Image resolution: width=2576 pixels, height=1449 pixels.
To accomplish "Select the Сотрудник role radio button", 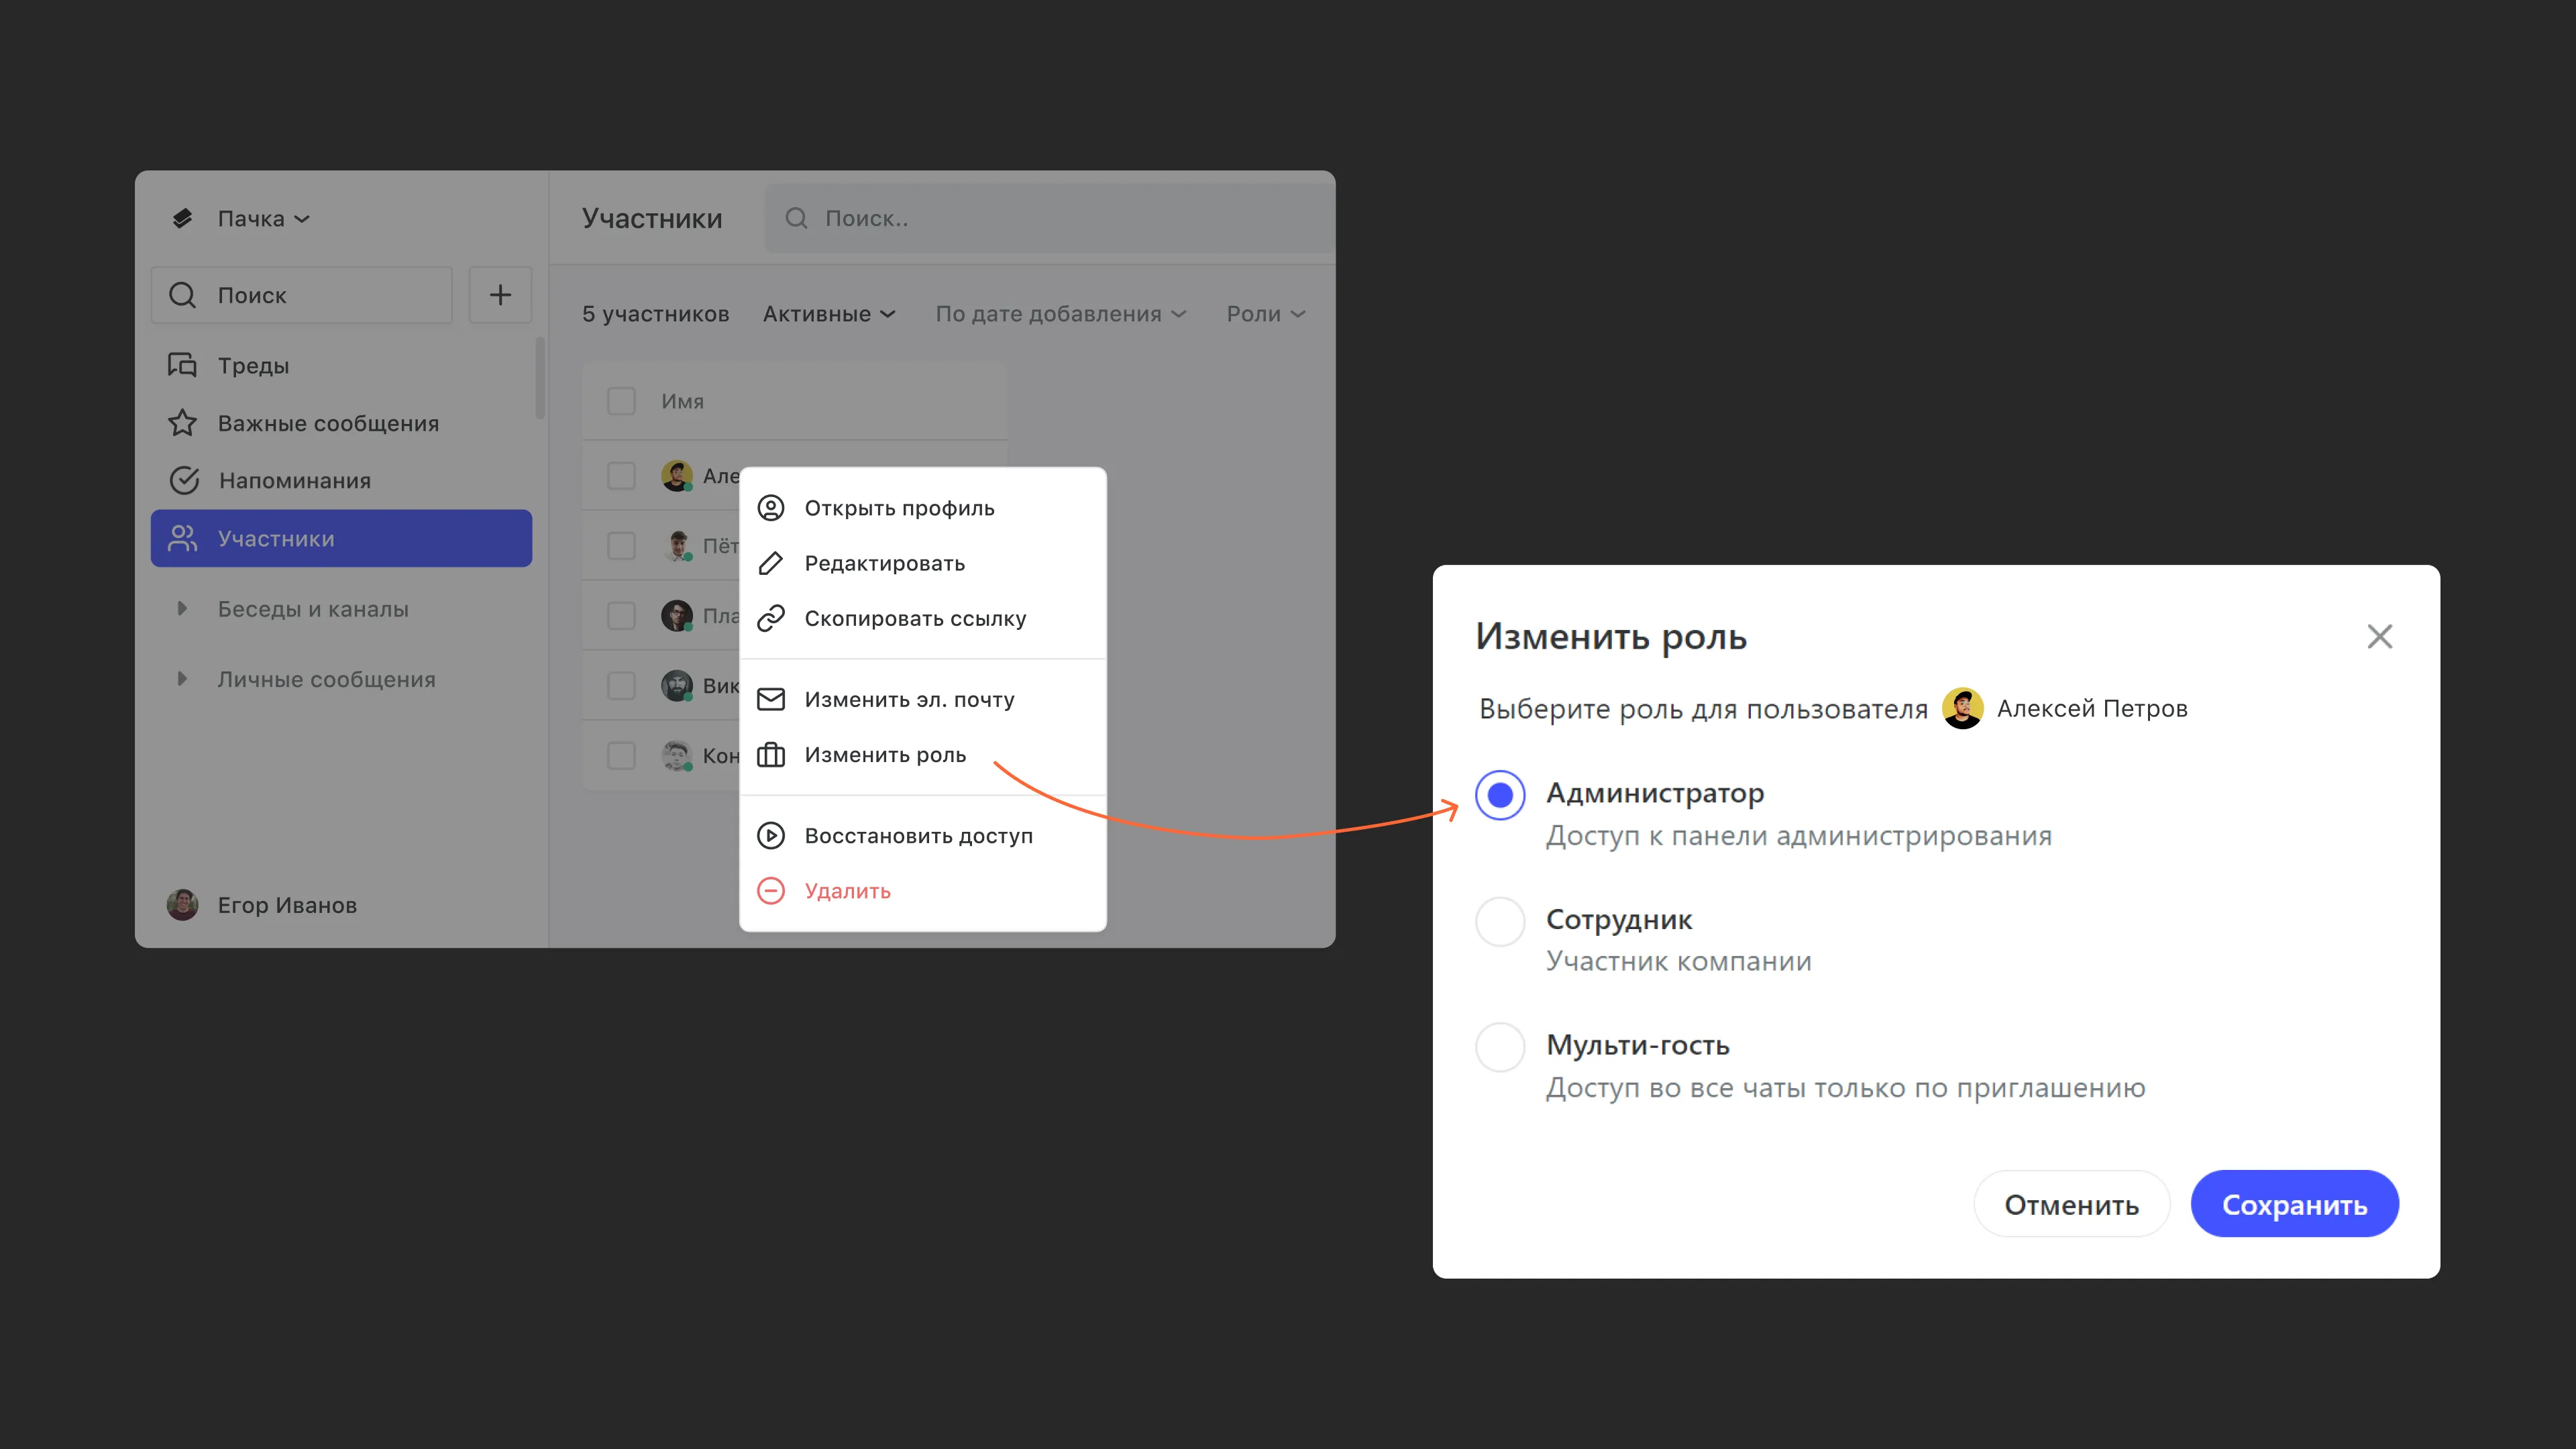I will pos(1499,921).
